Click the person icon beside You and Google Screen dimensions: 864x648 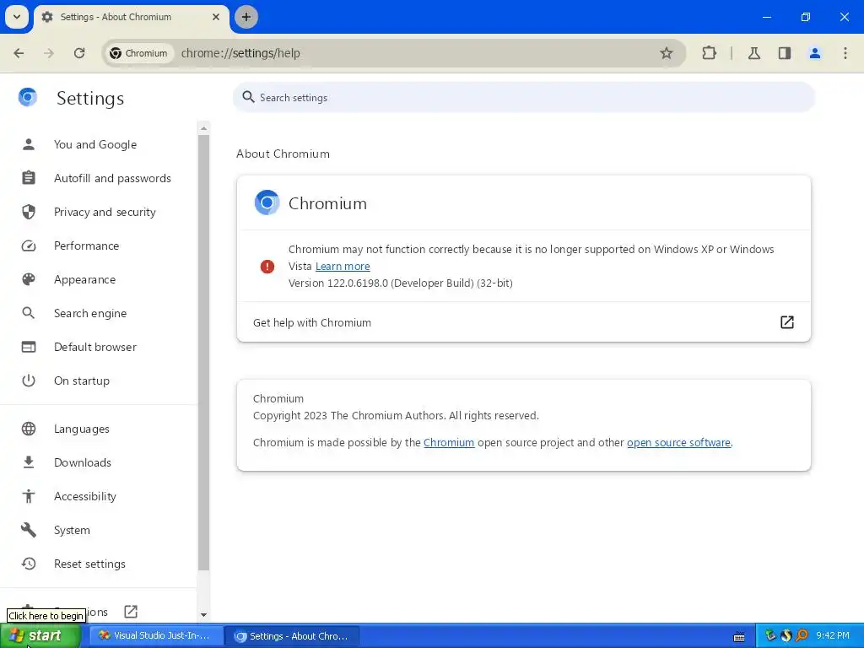coord(29,144)
